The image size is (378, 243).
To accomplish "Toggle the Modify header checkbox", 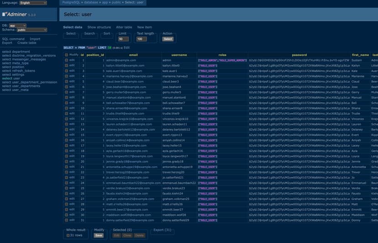I will pyautogui.click(x=67, y=55).
